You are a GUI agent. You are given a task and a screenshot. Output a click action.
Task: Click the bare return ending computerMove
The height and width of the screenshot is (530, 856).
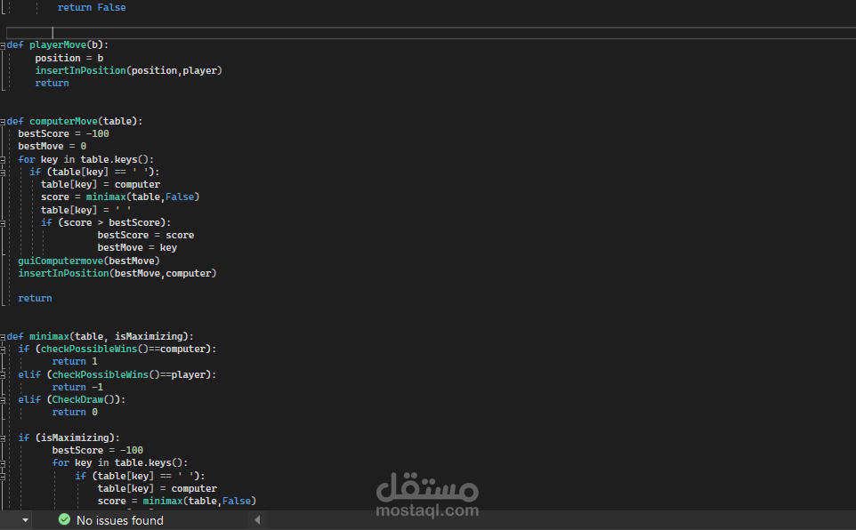tap(35, 299)
